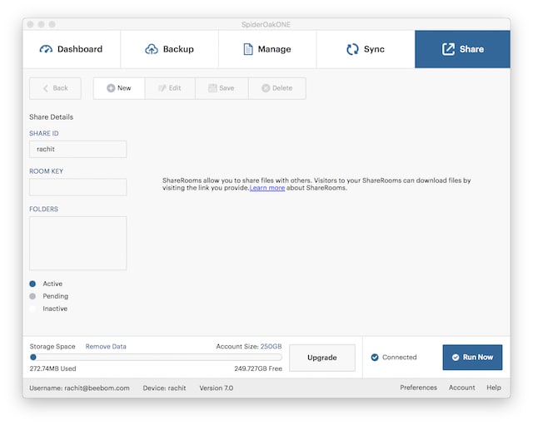Click the pencil icon on Edit

162,88
